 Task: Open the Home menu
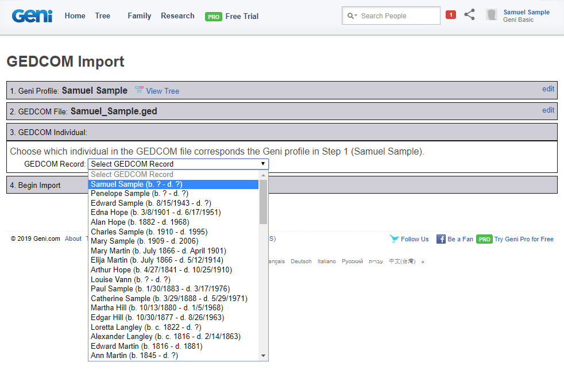(75, 16)
